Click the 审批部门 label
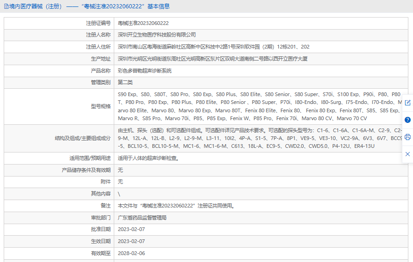Viewport: 413px width, 262px height. pyautogui.click(x=101, y=218)
